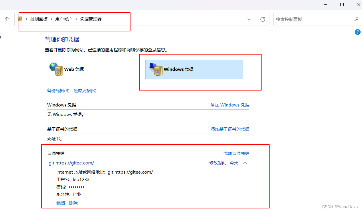Switch to Windows 凭据 tab label

pyautogui.click(x=179, y=69)
